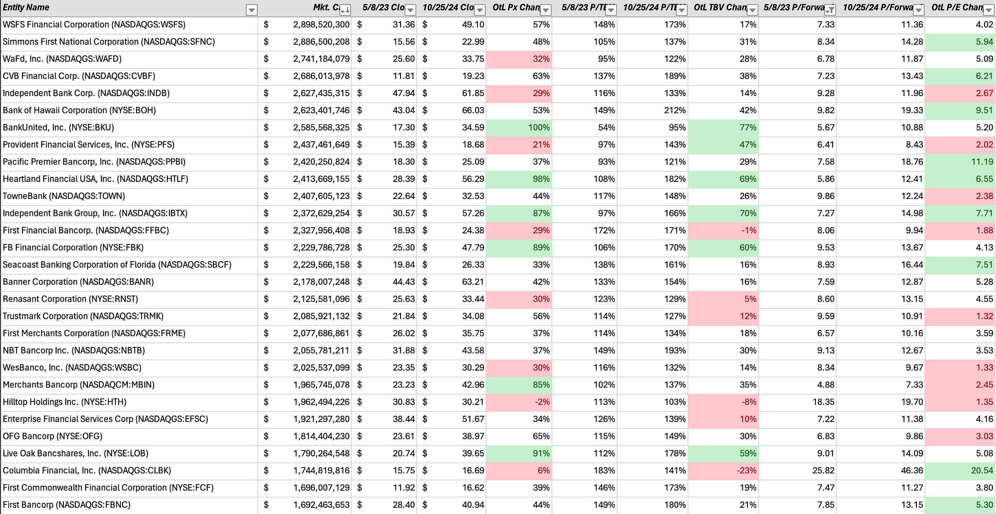Click market cap 2,585,568,325 for BankUnited

(305, 128)
